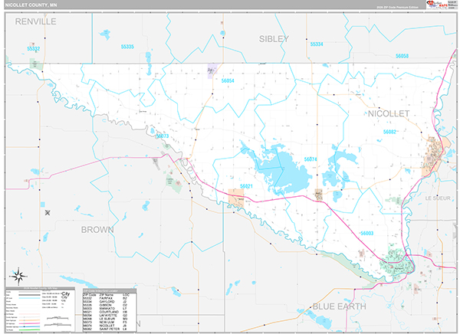The width and height of the screenshot is (460, 334).
Task: Click the orange Courtland city area
Action: coord(236,198)
